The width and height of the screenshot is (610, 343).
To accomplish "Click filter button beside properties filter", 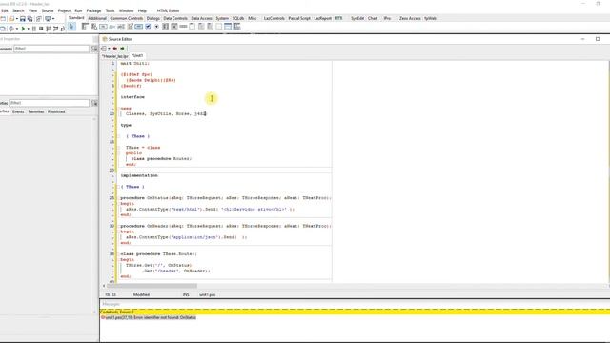I will 94,103.
